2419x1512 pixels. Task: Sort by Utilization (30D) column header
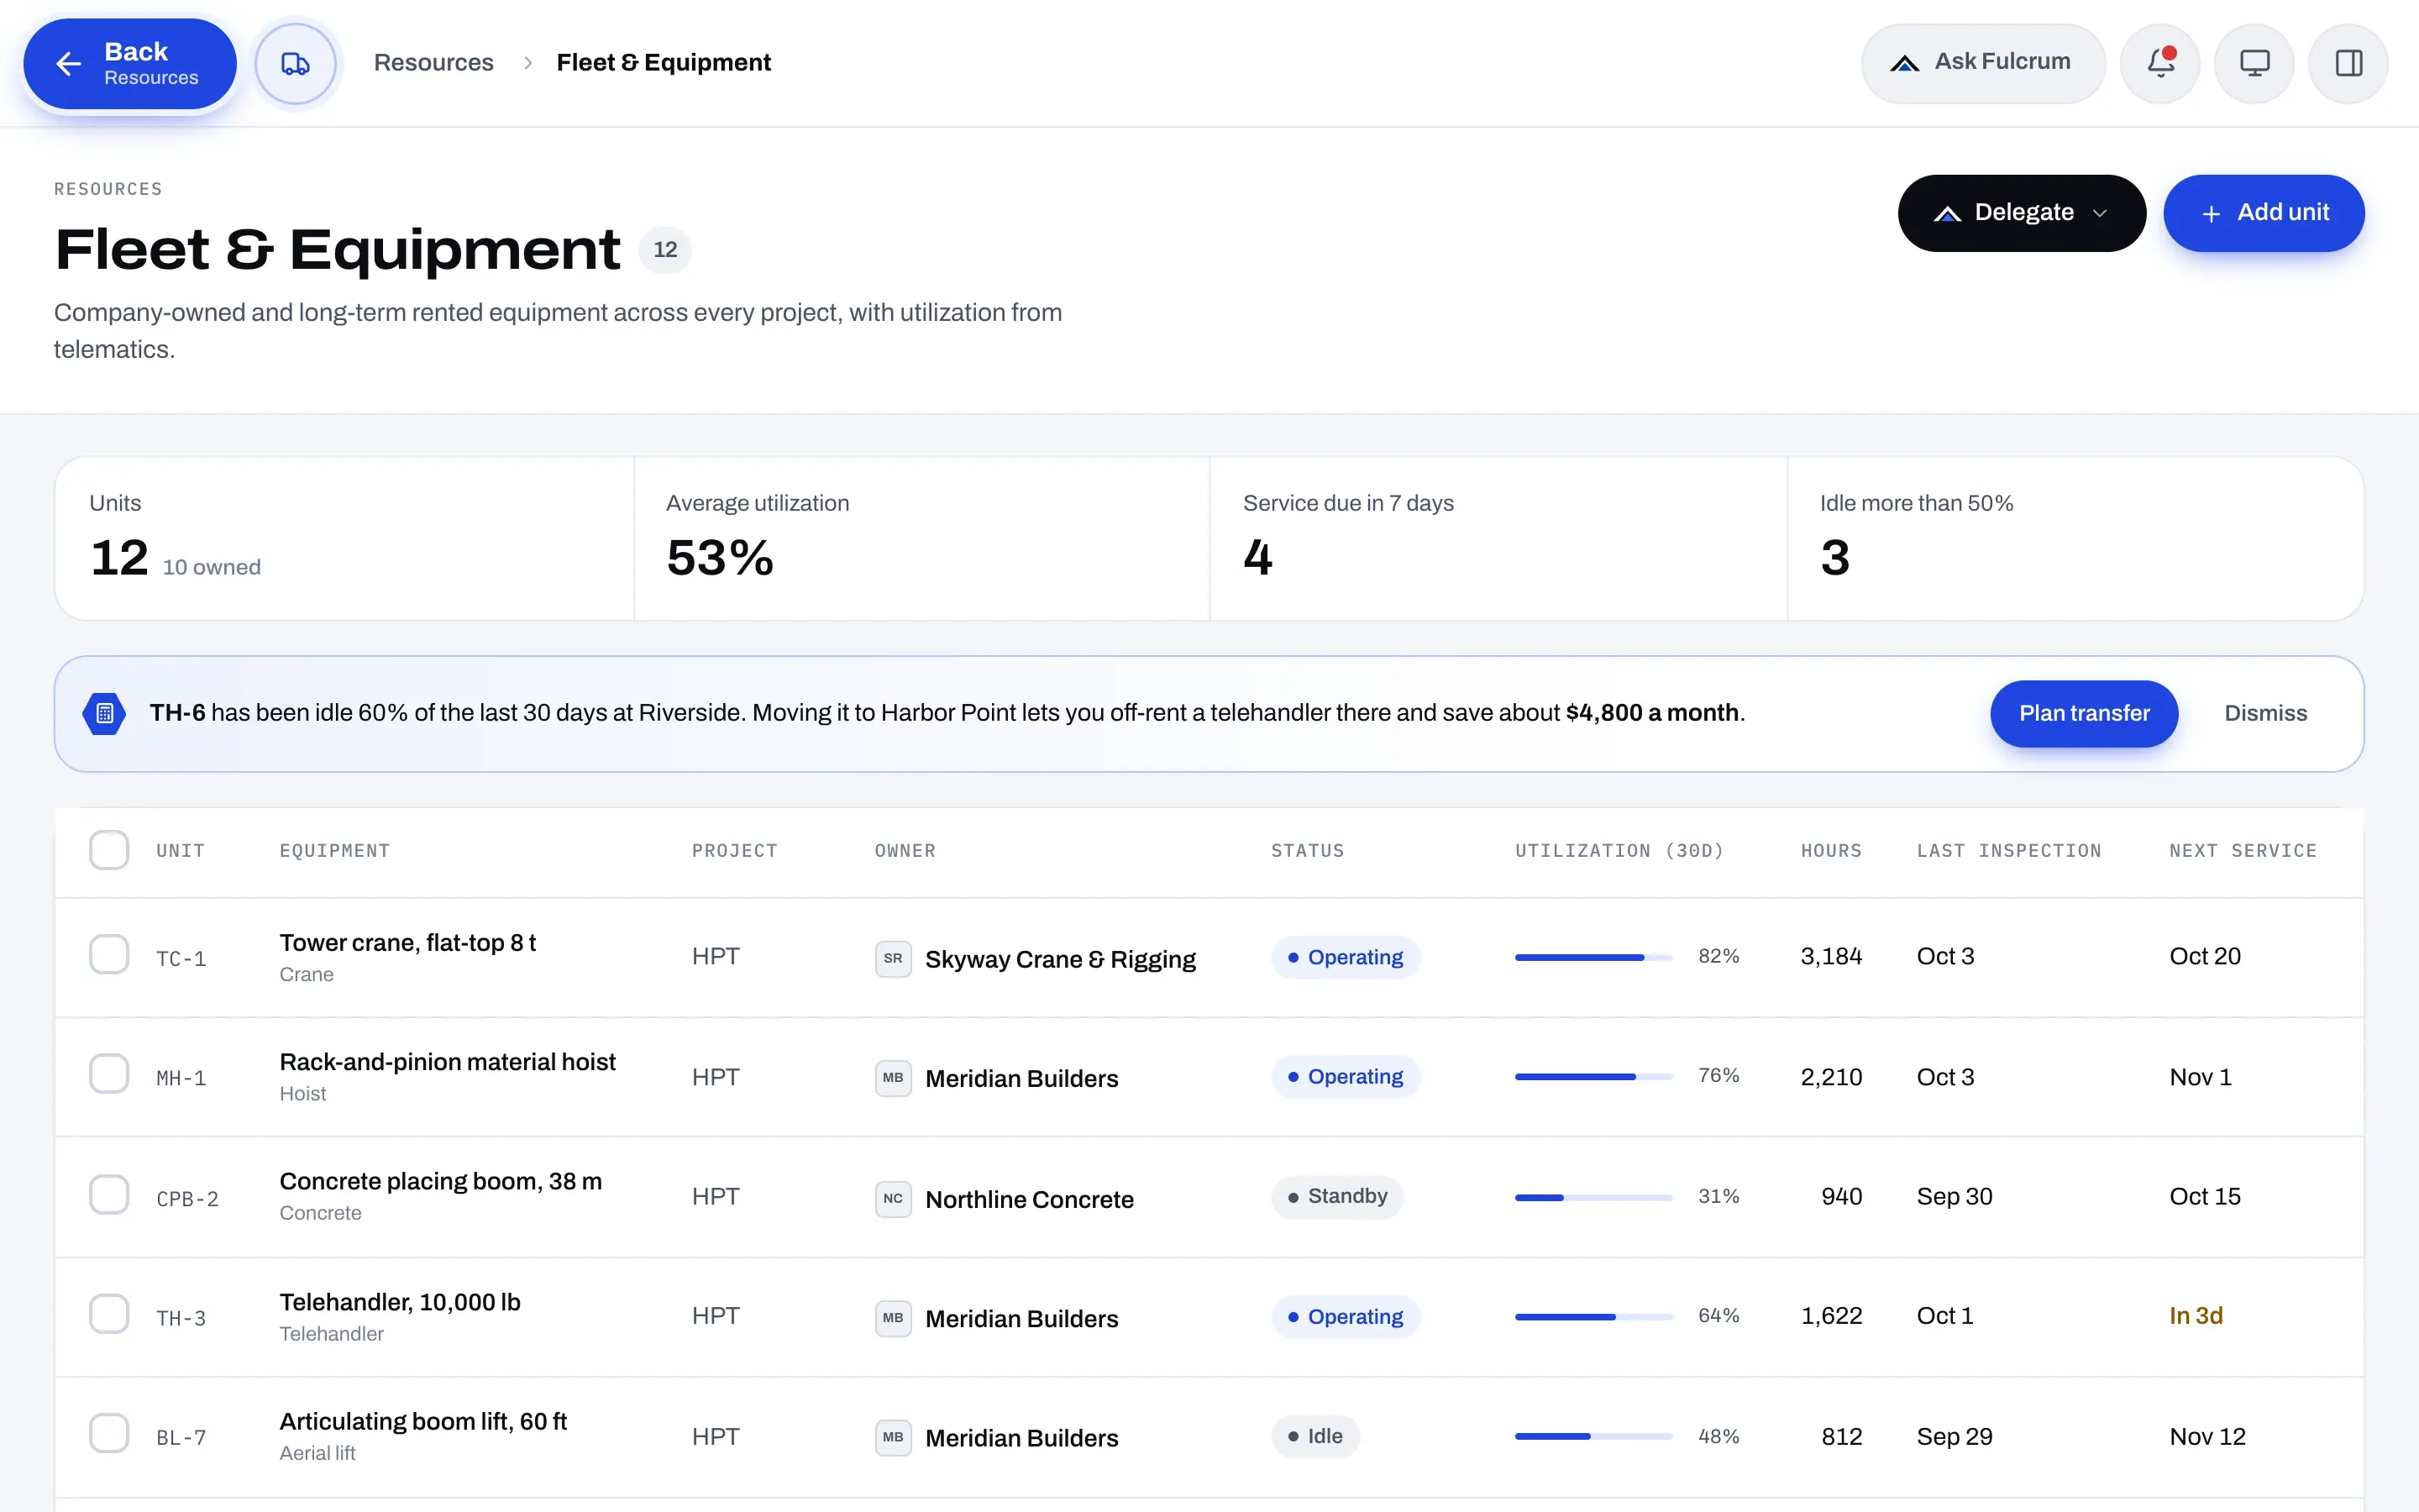point(1619,851)
